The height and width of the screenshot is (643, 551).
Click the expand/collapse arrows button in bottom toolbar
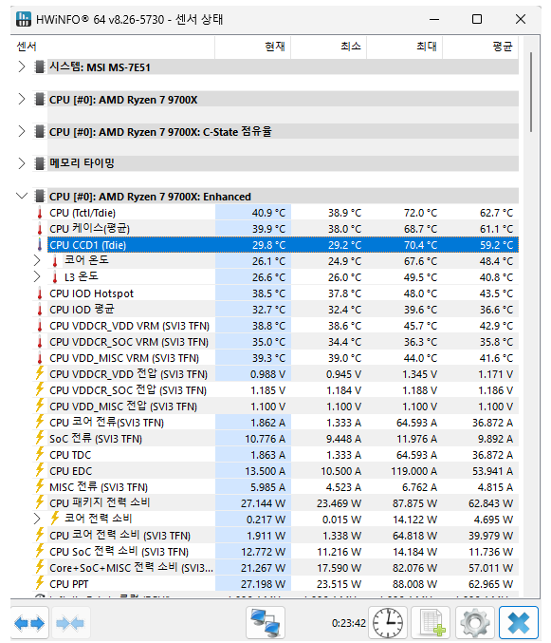pyautogui.click(x=29, y=623)
